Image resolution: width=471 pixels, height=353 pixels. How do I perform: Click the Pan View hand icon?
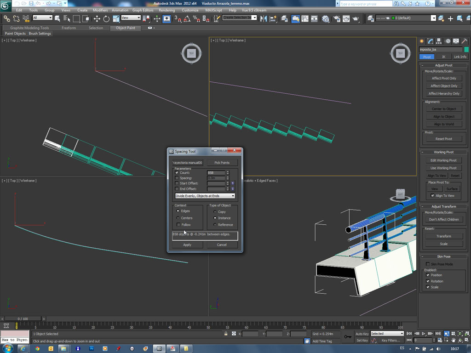[453, 340]
